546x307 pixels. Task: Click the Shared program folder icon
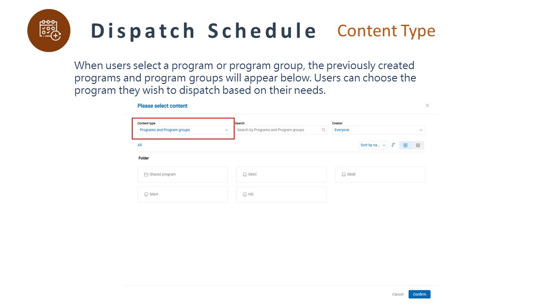pyautogui.click(x=146, y=174)
